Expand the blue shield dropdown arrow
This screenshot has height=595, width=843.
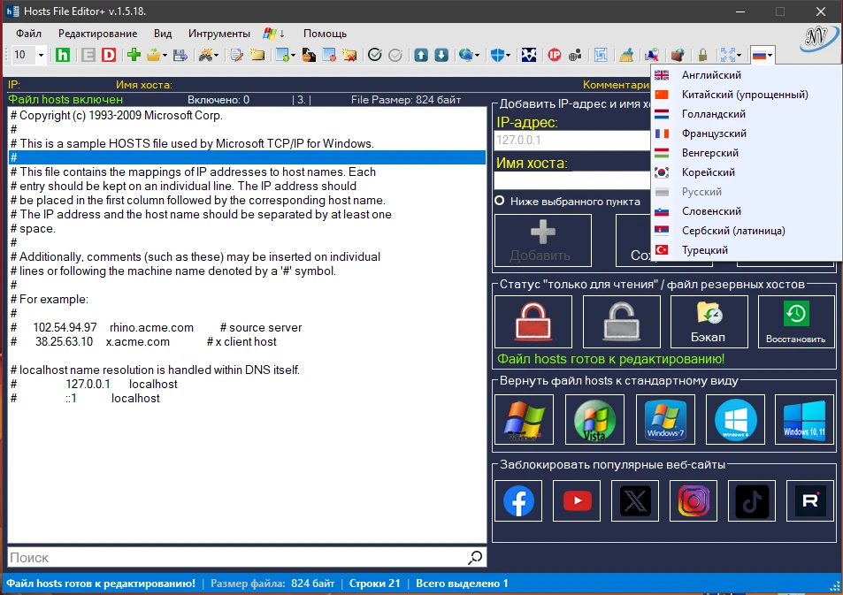coord(510,55)
